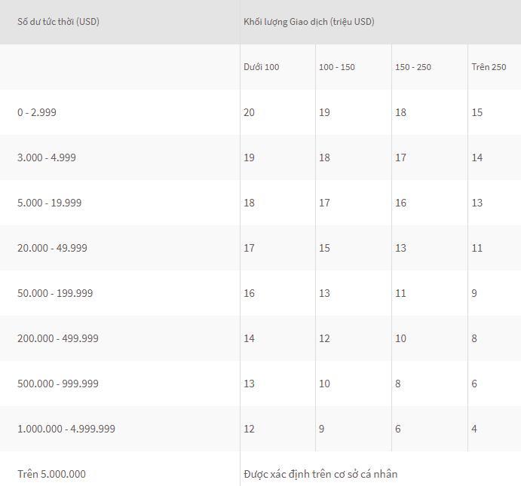Viewport: 521px width, 486px height.
Task: Click value 9 in the '50.000 - 199.999' row
Action: tap(474, 293)
